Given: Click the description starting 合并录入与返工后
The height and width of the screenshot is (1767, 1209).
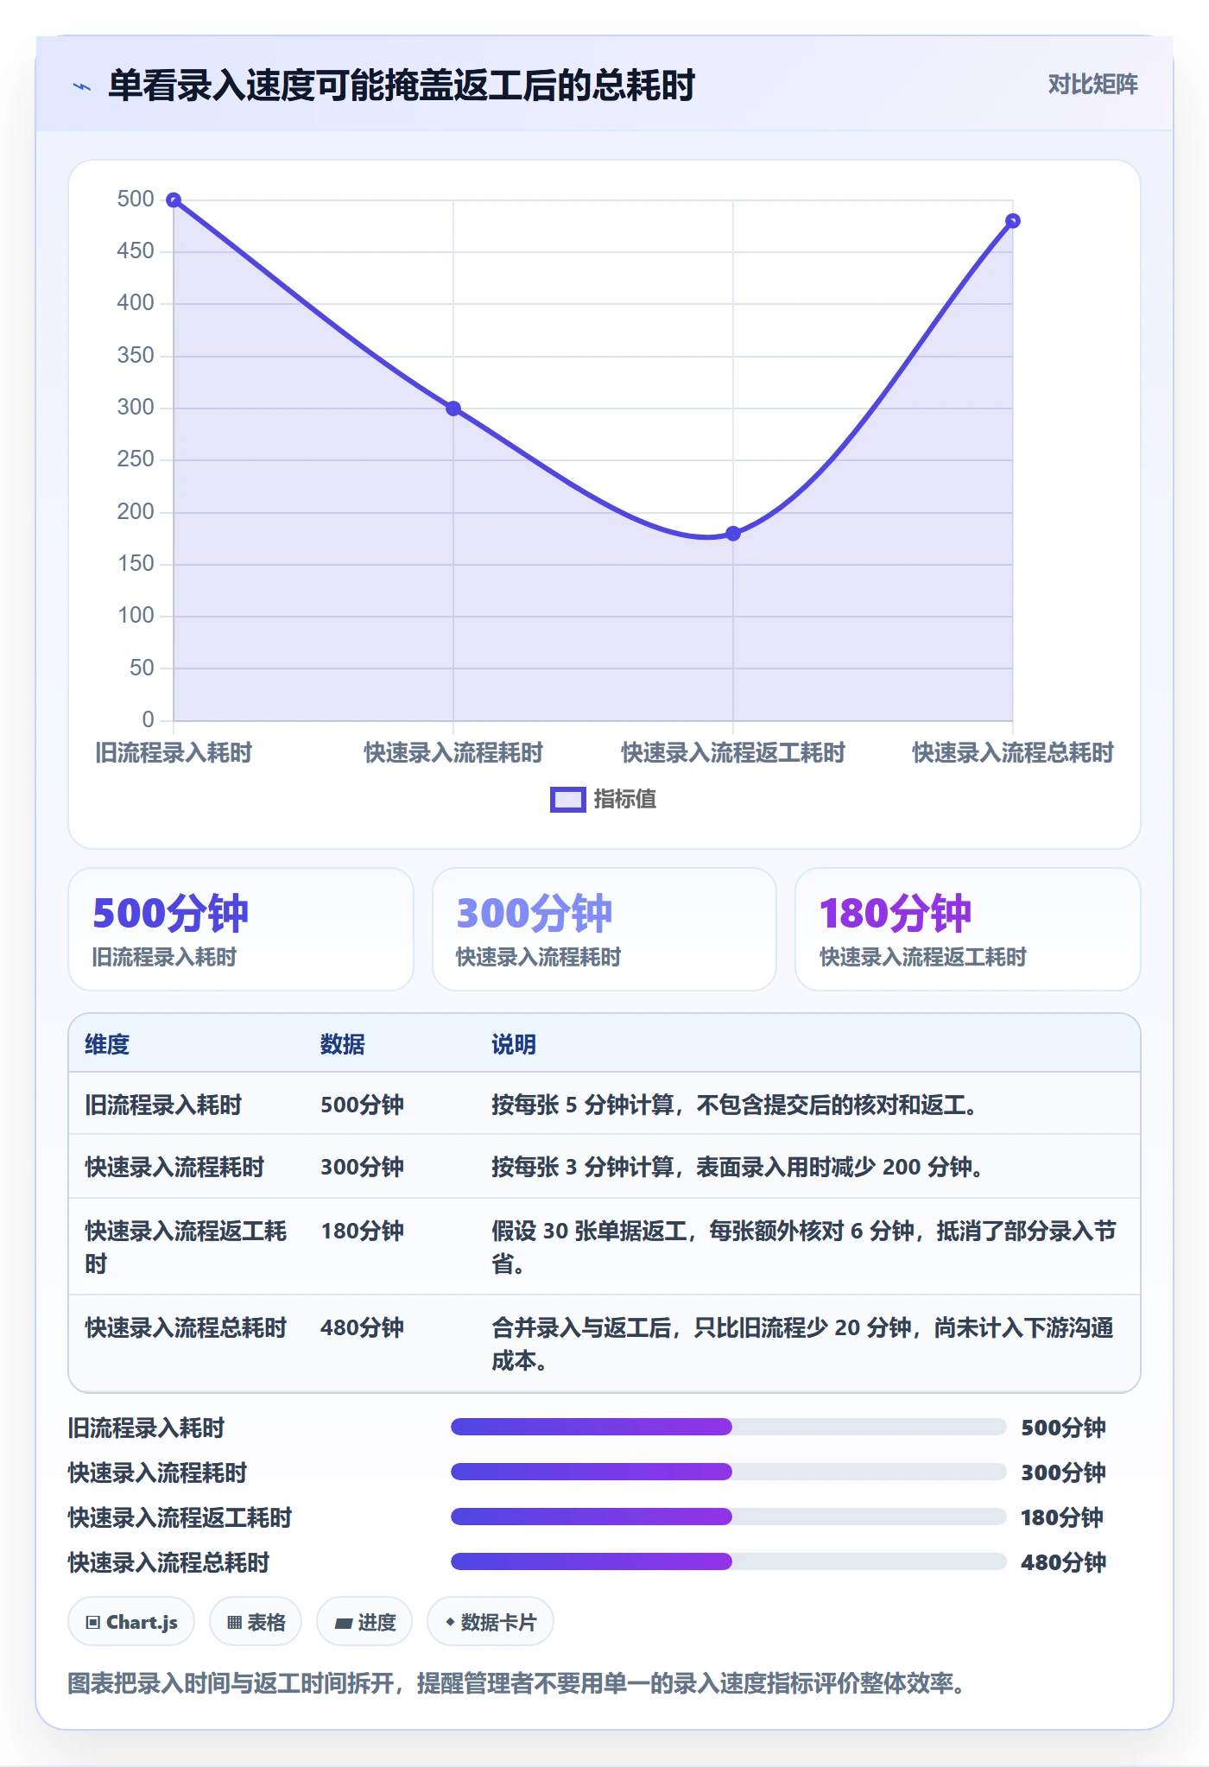Looking at the screenshot, I should point(803,1344).
